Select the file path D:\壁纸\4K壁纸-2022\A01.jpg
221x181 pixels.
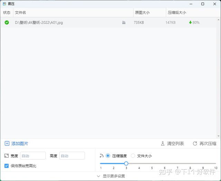coord(39,22)
